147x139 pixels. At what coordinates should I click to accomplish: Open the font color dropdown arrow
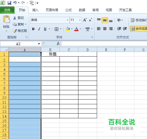click(80, 29)
